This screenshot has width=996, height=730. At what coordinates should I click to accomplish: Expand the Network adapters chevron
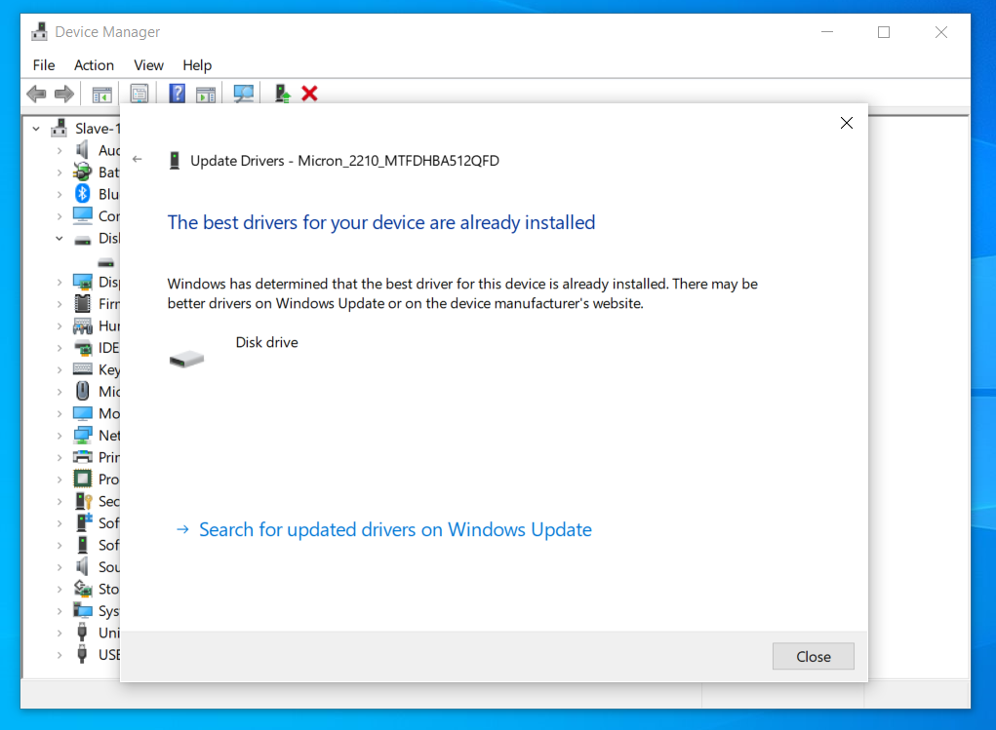click(x=60, y=436)
